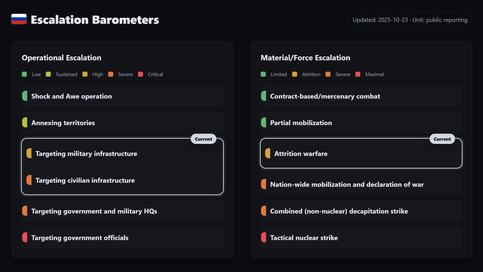This screenshot has width=483, height=272.
Task: Click the green Low legend swatch
Action: 25,74
